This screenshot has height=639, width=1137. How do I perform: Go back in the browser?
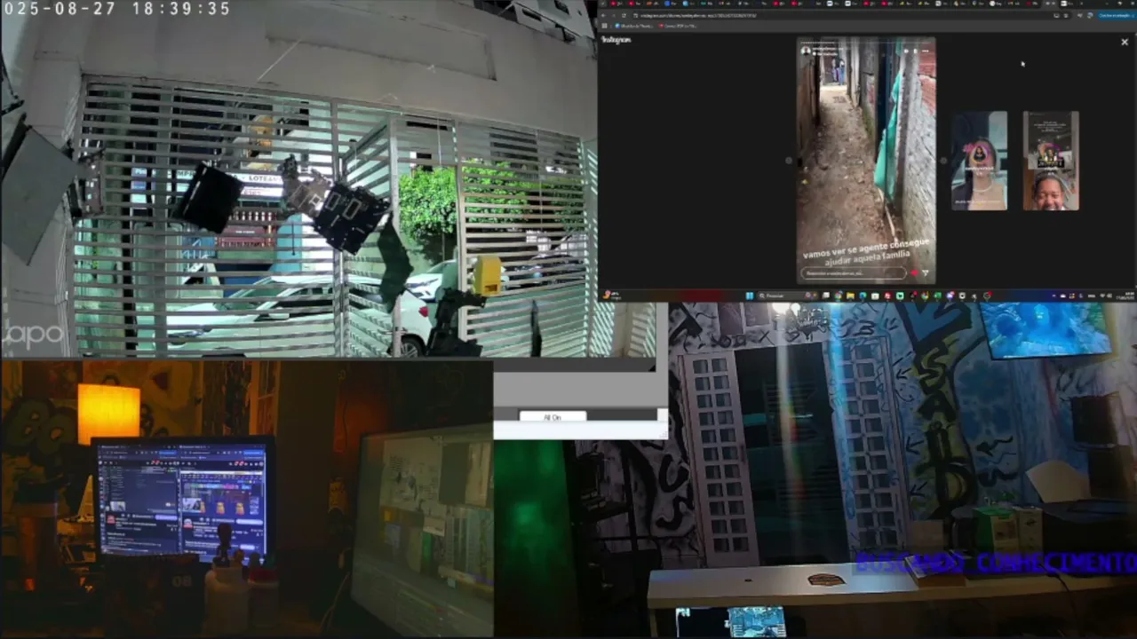(603, 16)
